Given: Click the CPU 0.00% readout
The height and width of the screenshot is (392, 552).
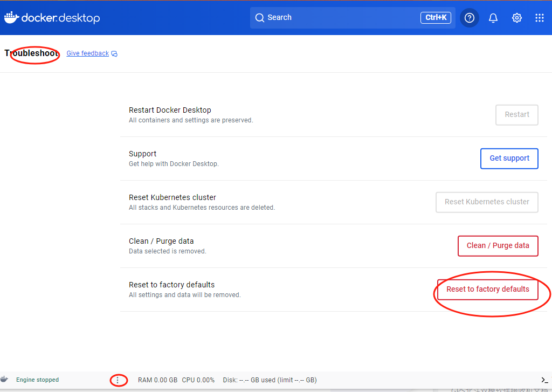Looking at the screenshot, I should click(x=198, y=380).
